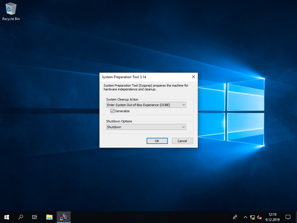Launch File Explorer from taskbar
The height and width of the screenshot is (223, 297).
click(49, 217)
